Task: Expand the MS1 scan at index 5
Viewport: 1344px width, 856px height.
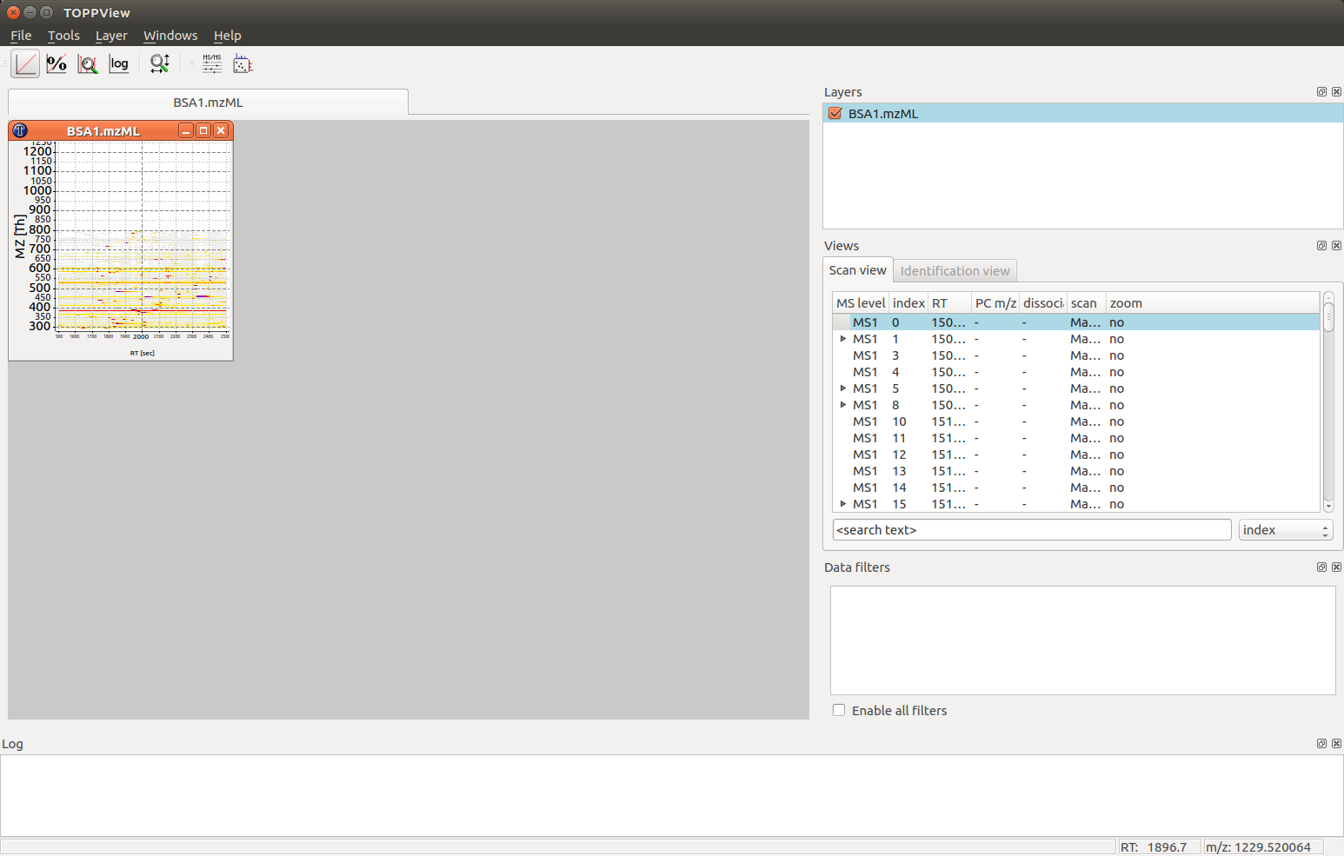Action: click(x=842, y=388)
